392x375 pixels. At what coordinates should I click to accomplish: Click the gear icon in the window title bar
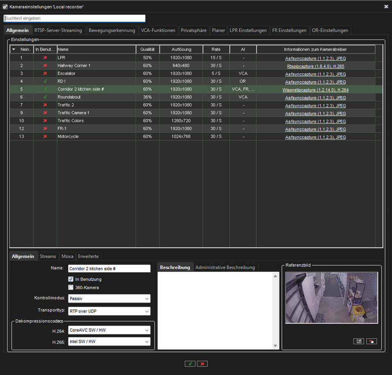point(6,6)
